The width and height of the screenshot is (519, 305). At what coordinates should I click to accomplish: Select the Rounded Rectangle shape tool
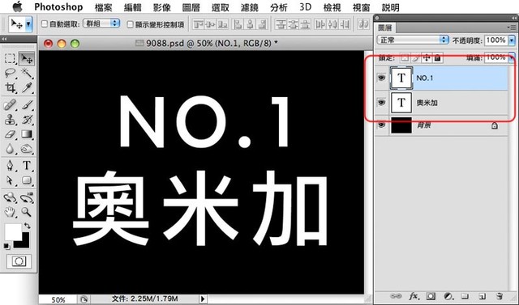point(27,180)
